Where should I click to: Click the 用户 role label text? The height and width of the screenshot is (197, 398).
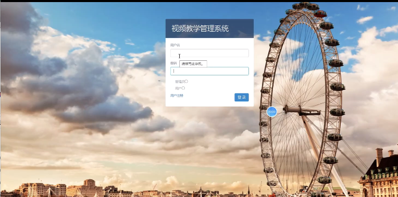tap(179, 88)
